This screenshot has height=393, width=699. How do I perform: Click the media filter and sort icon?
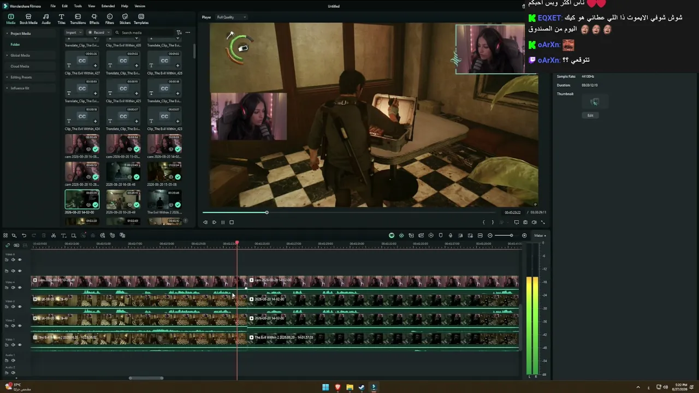click(179, 33)
